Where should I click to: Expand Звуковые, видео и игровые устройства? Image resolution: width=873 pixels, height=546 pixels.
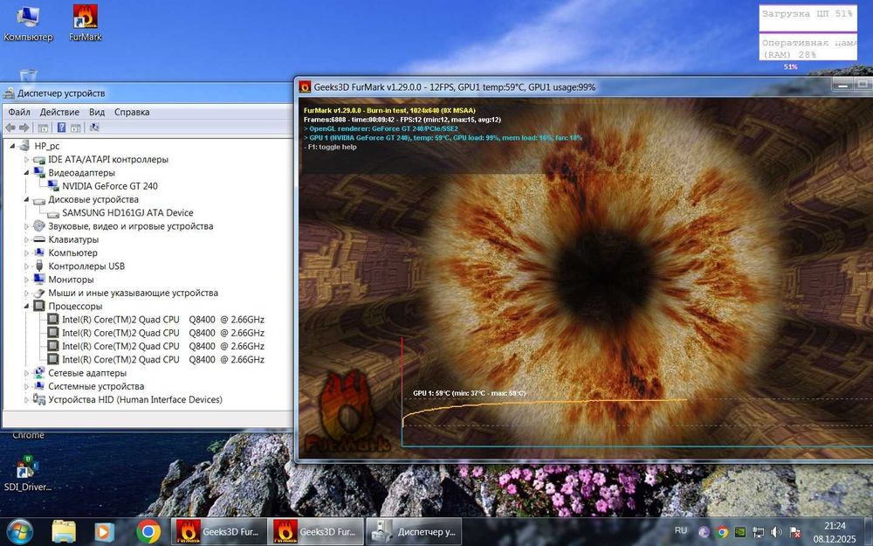pyautogui.click(x=25, y=226)
